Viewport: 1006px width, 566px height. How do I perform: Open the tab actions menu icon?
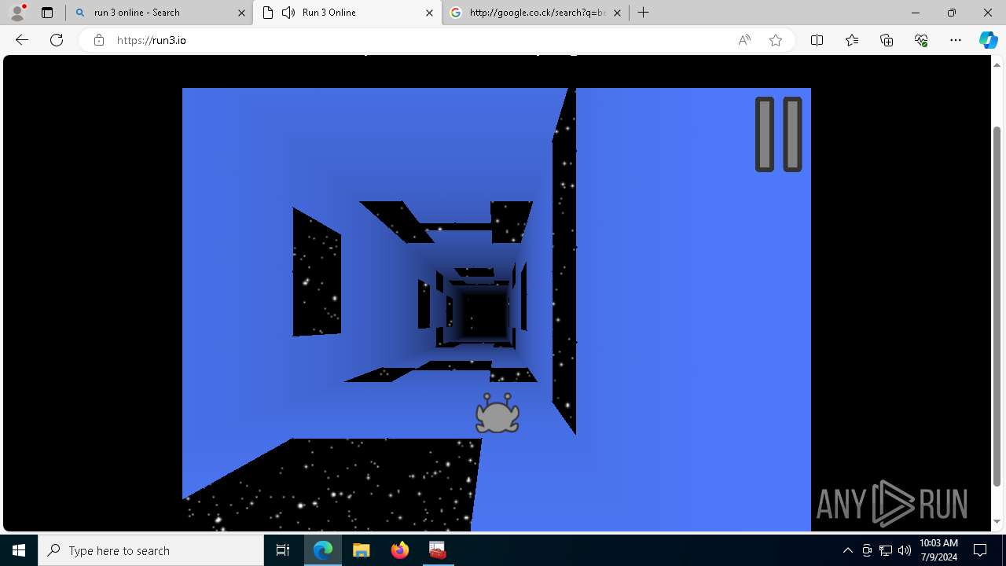(x=47, y=13)
